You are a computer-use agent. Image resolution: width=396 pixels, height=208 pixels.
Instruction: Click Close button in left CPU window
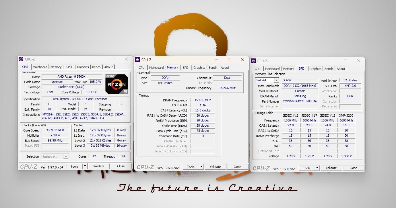pos(121,166)
